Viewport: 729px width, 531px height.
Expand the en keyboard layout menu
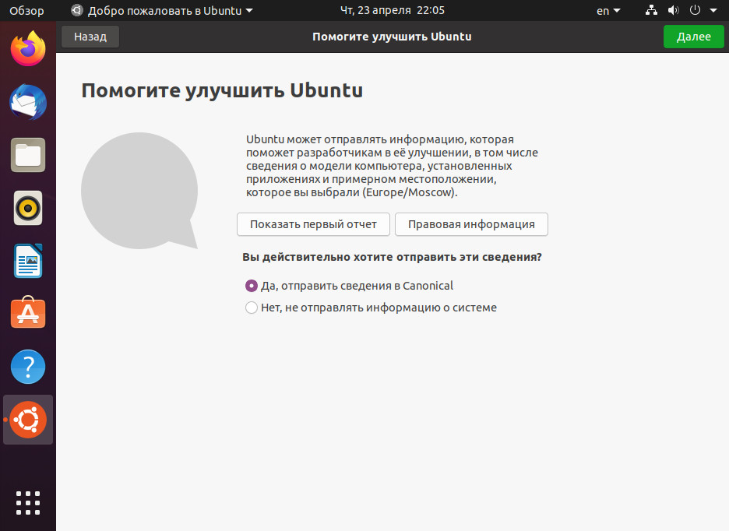[x=608, y=10]
